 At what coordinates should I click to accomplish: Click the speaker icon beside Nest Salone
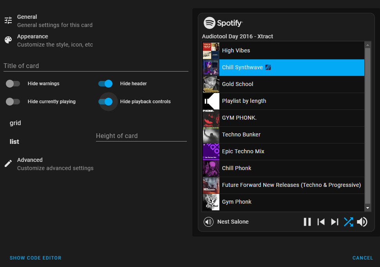(208, 222)
